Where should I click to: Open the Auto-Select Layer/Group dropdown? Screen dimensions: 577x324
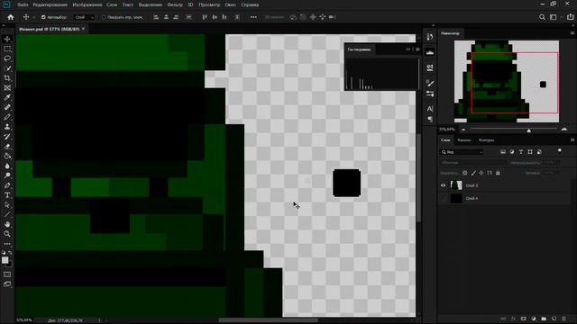click(84, 17)
